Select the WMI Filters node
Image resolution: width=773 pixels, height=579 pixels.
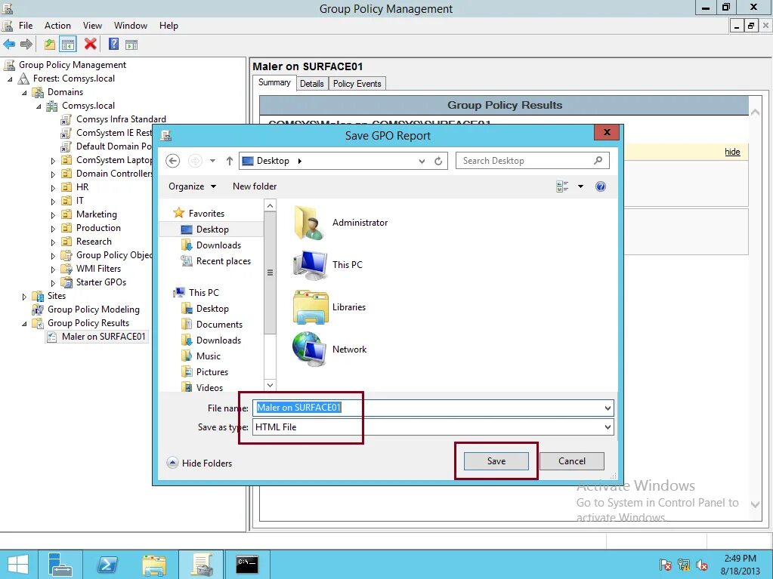pyautogui.click(x=98, y=269)
